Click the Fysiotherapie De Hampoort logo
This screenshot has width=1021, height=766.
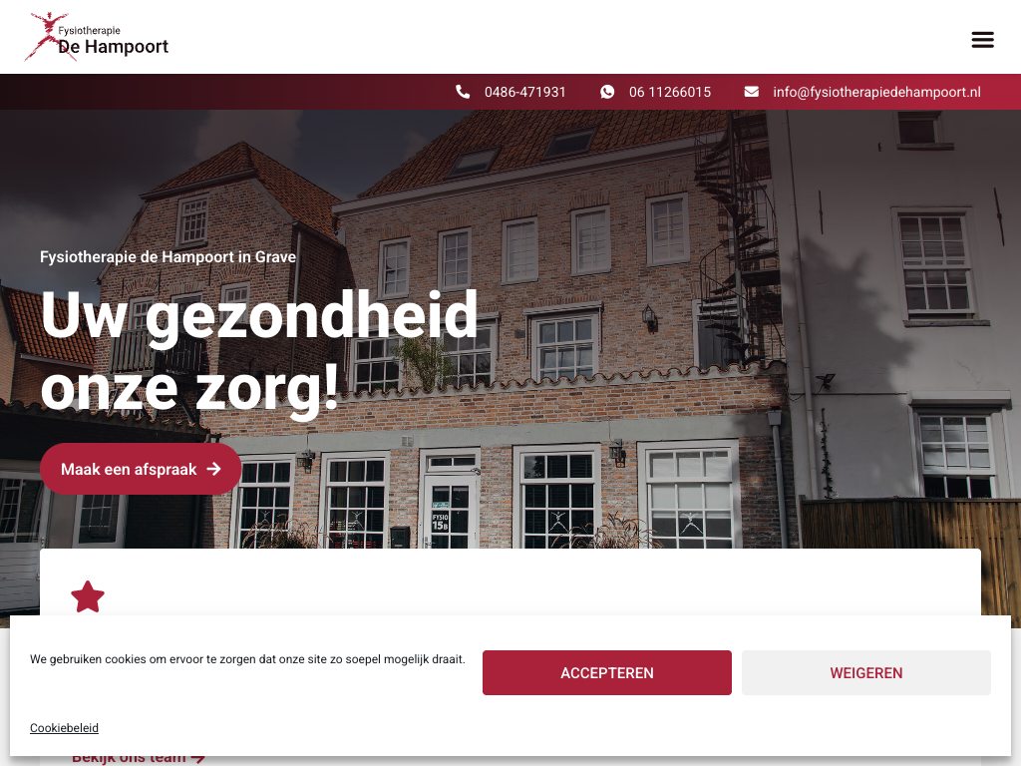coord(97,37)
